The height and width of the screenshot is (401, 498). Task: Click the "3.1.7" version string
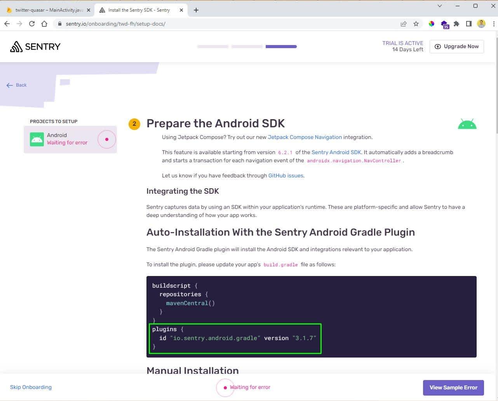[x=305, y=338]
